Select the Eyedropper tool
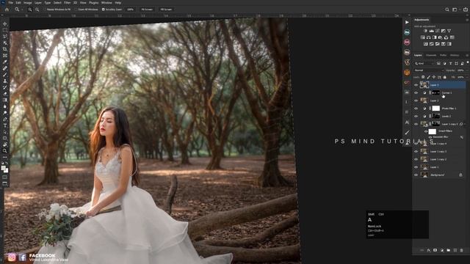The height and width of the screenshot is (264, 470). pos(5,62)
